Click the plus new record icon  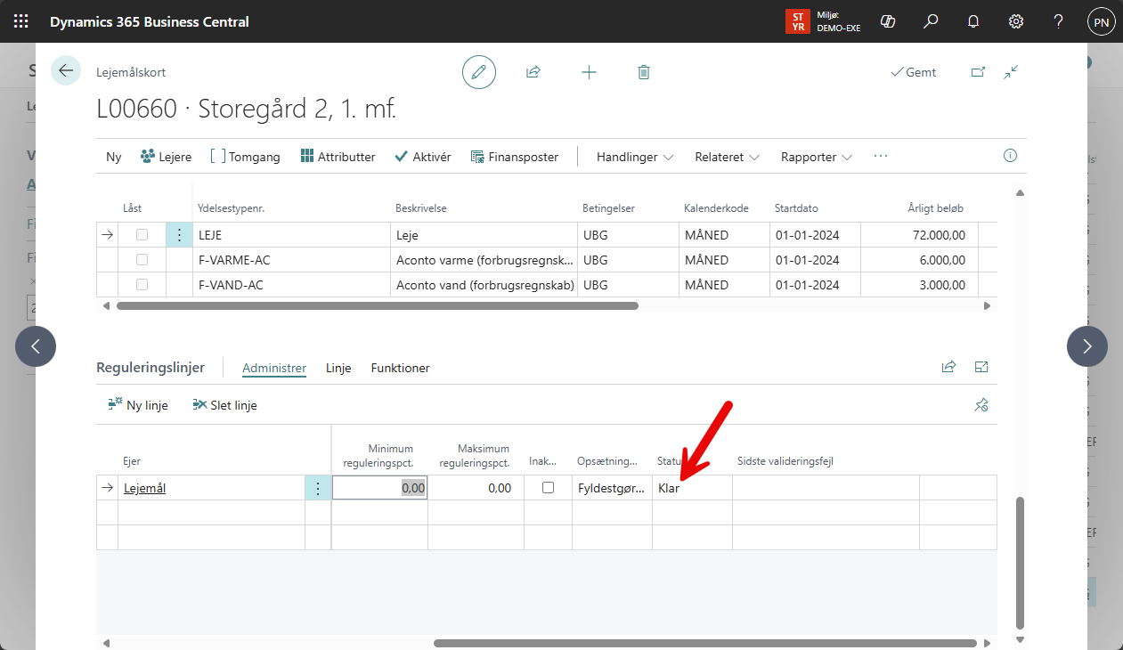click(x=589, y=72)
